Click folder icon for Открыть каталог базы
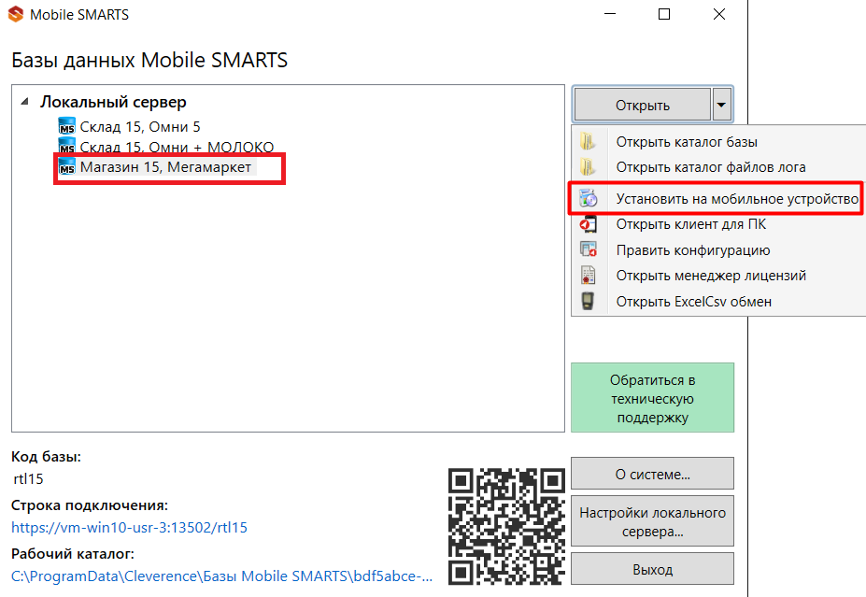This screenshot has width=866, height=597. pos(588,141)
